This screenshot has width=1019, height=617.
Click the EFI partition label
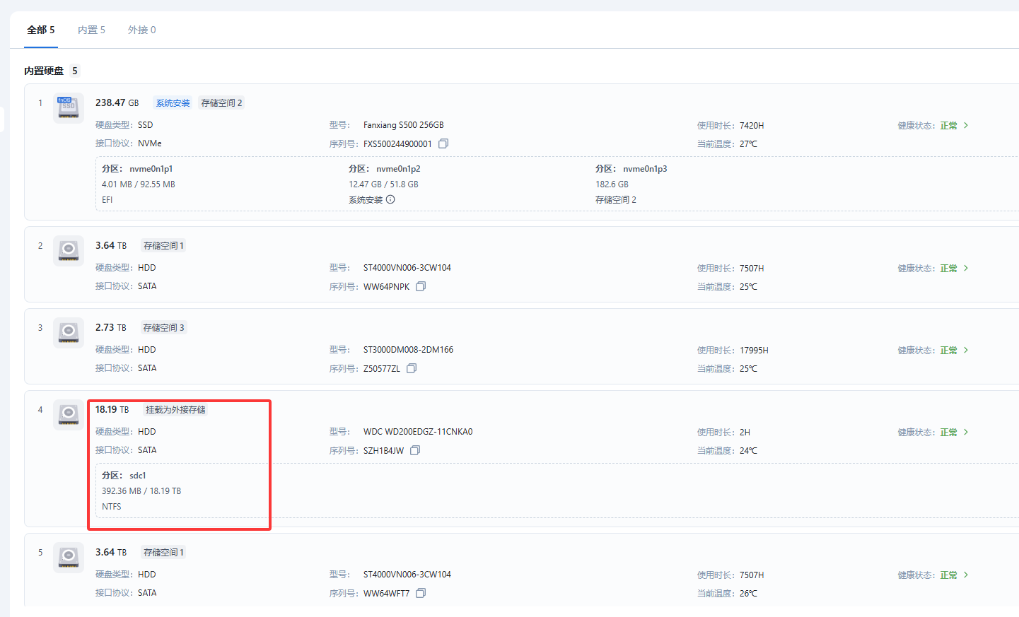[107, 200]
